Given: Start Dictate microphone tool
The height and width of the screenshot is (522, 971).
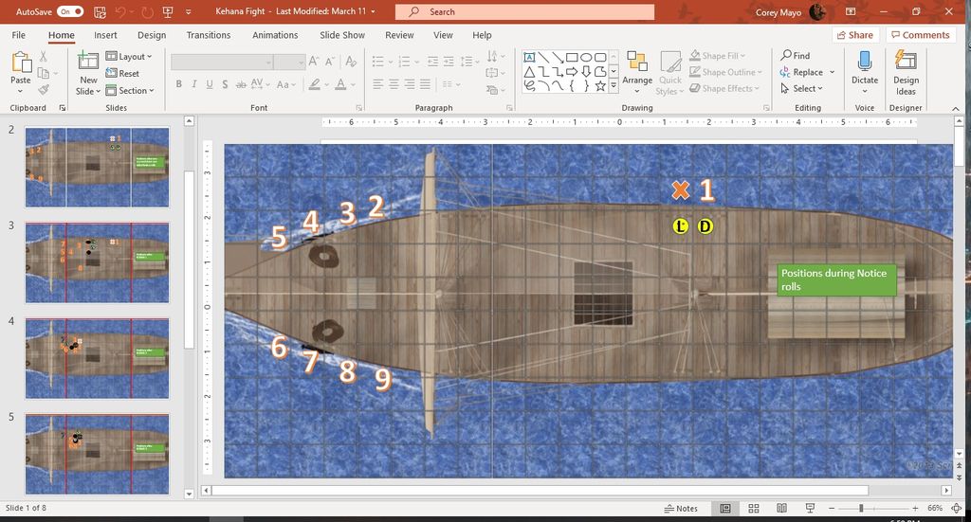Looking at the screenshot, I should click(x=864, y=63).
